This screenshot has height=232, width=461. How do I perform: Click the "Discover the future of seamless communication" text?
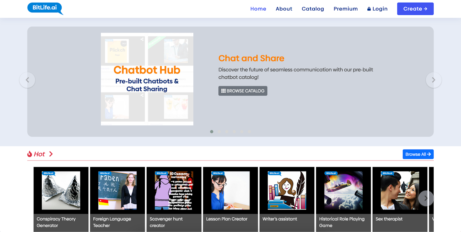click(x=296, y=73)
